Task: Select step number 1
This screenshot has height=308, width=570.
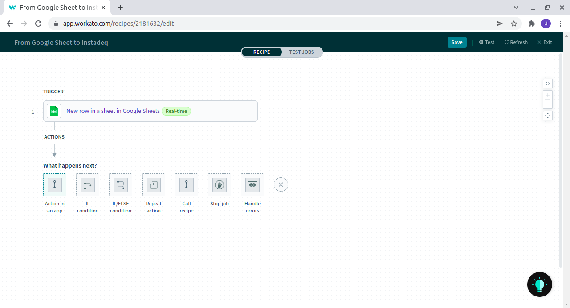Action: tap(33, 112)
